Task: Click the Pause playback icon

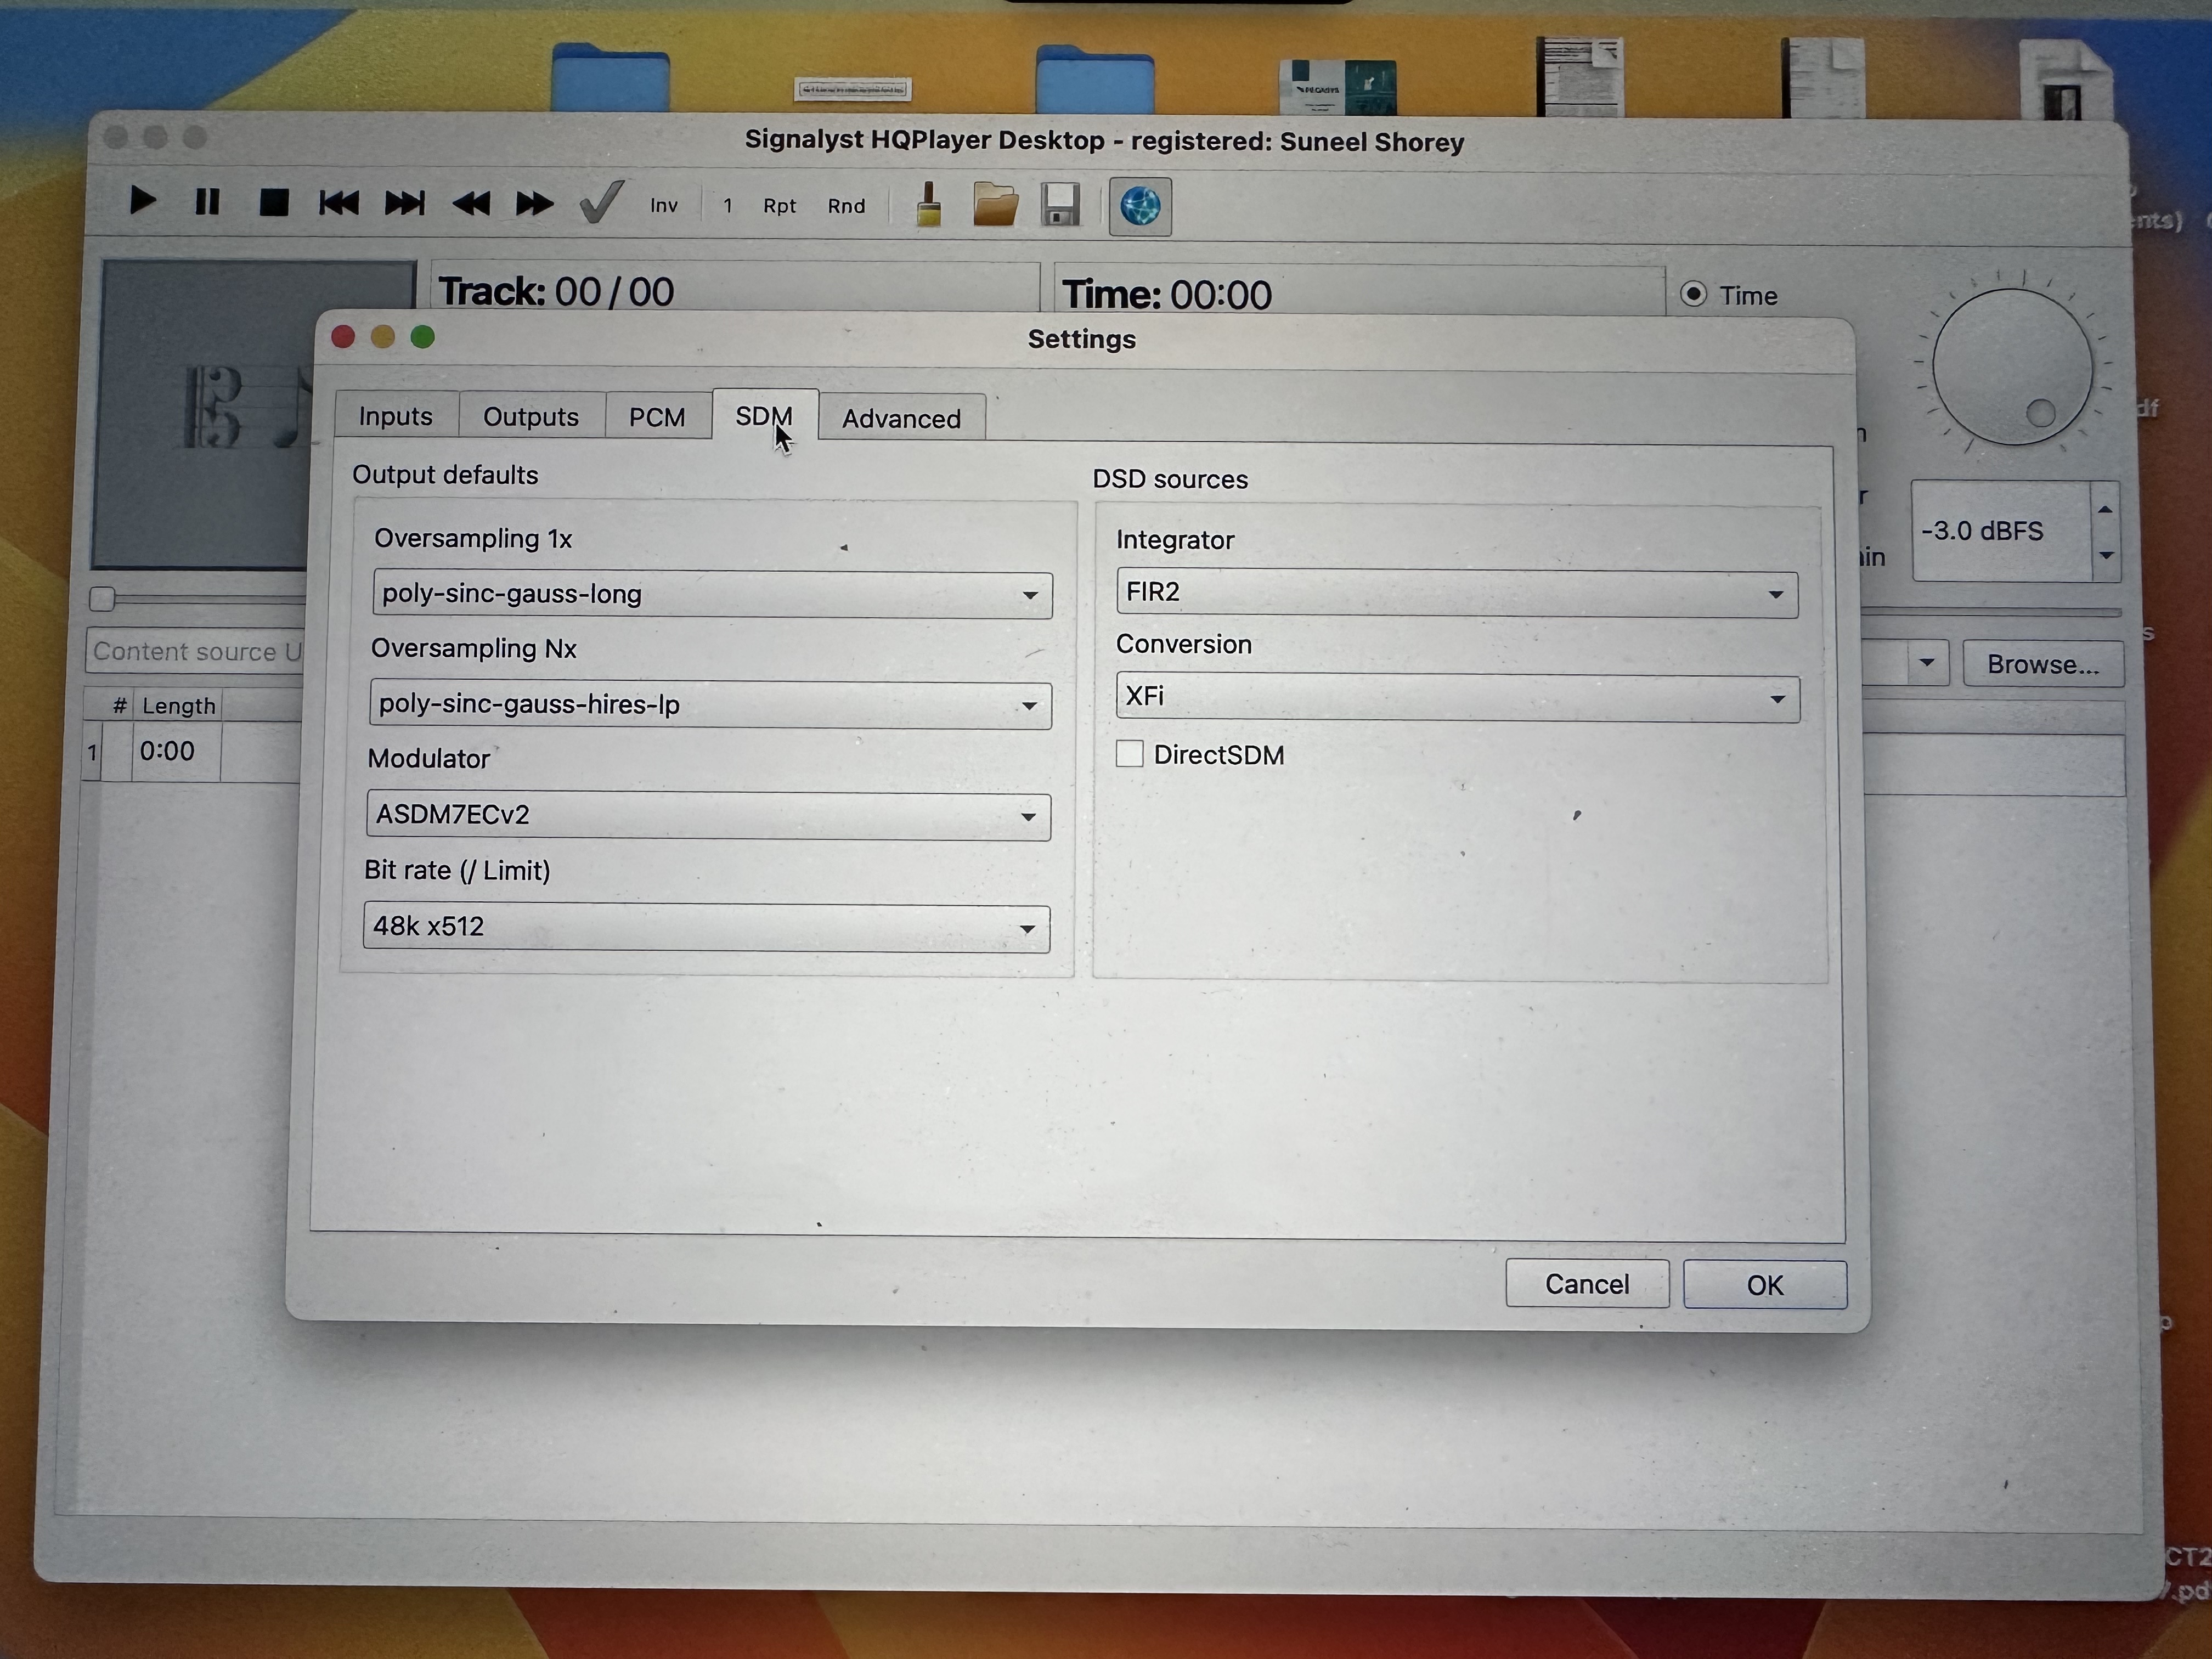Action: 206,202
